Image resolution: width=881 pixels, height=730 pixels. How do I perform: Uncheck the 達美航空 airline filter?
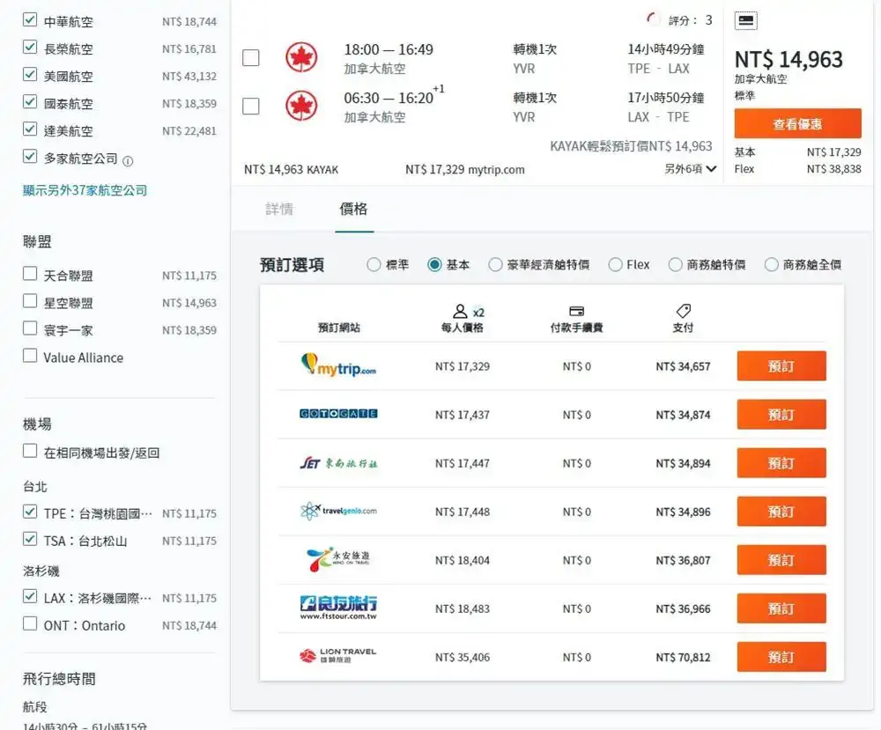(30, 129)
